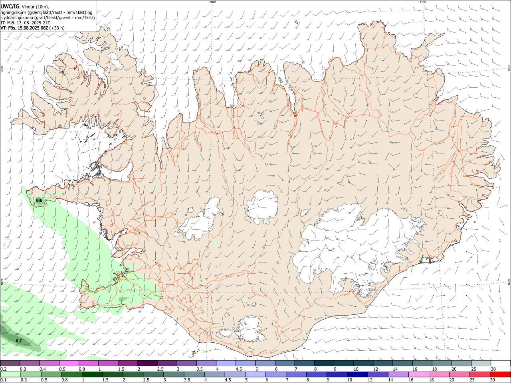The height and width of the screenshot is (383, 511).
Task: Pick the dark mauve 0.2 snow swatch
Action: pyautogui.click(x=10, y=363)
